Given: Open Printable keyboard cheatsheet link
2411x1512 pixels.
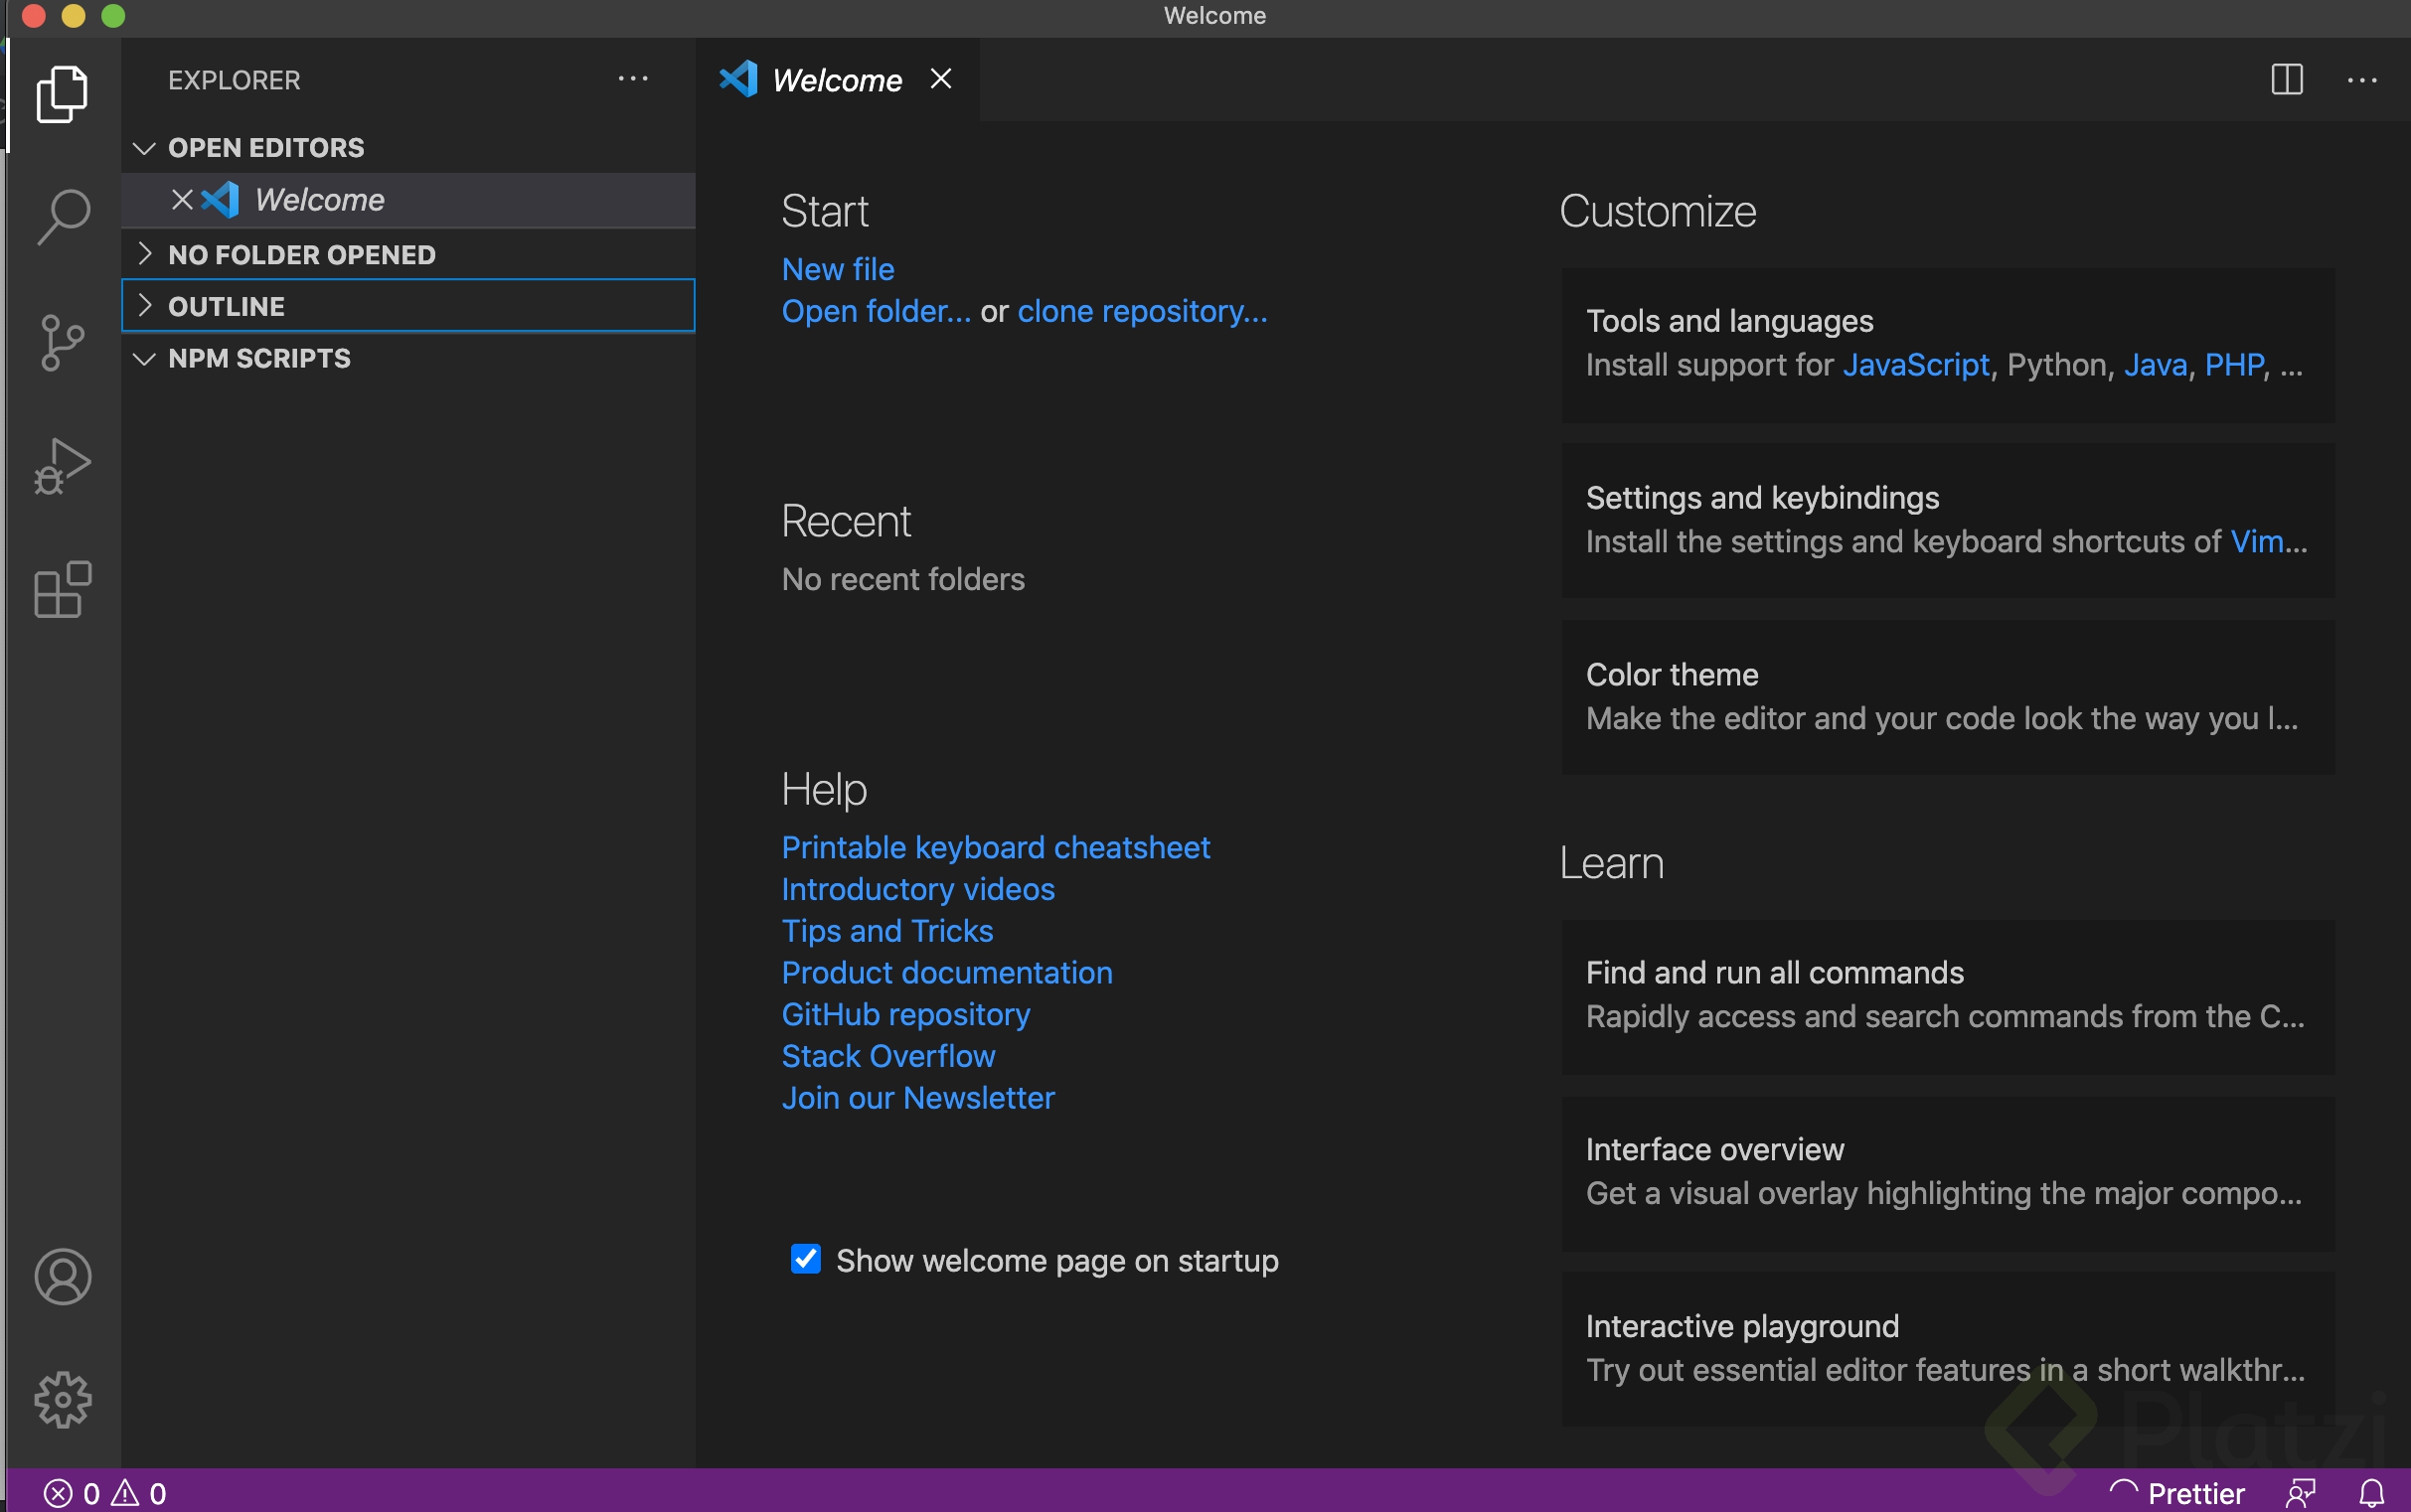Looking at the screenshot, I should [x=996, y=847].
